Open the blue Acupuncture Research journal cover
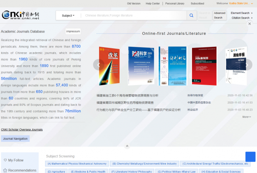257x173 pixels. [x=172, y=66]
